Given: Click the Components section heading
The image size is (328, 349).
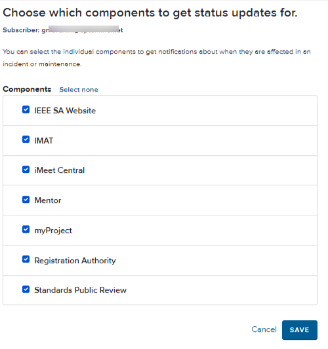Looking at the screenshot, I should pyautogui.click(x=27, y=89).
